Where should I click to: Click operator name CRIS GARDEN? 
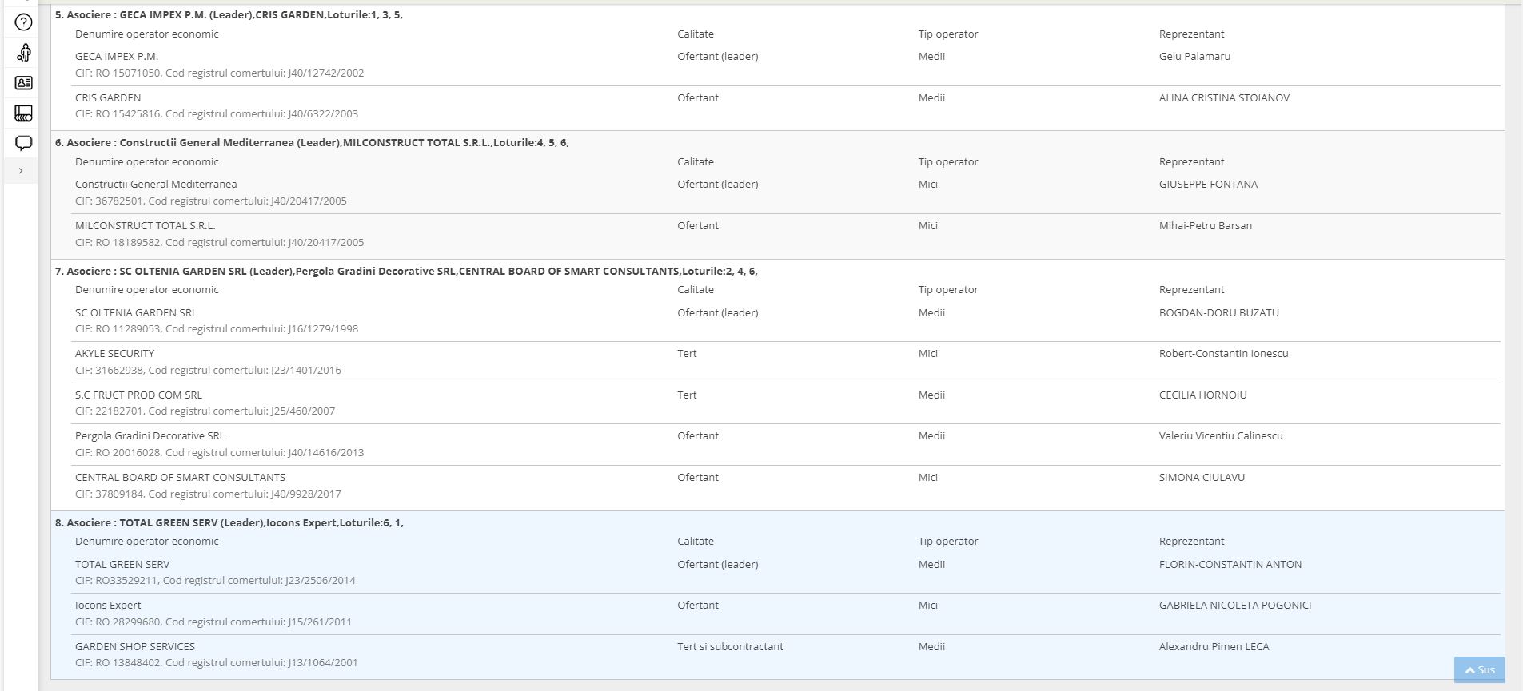pos(108,97)
